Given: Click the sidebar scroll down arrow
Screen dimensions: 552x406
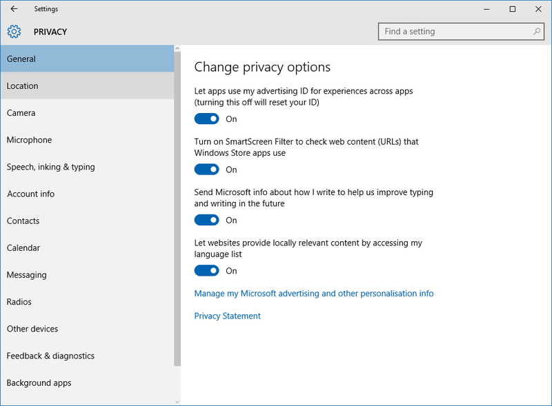Looking at the screenshot, I should point(177,401).
